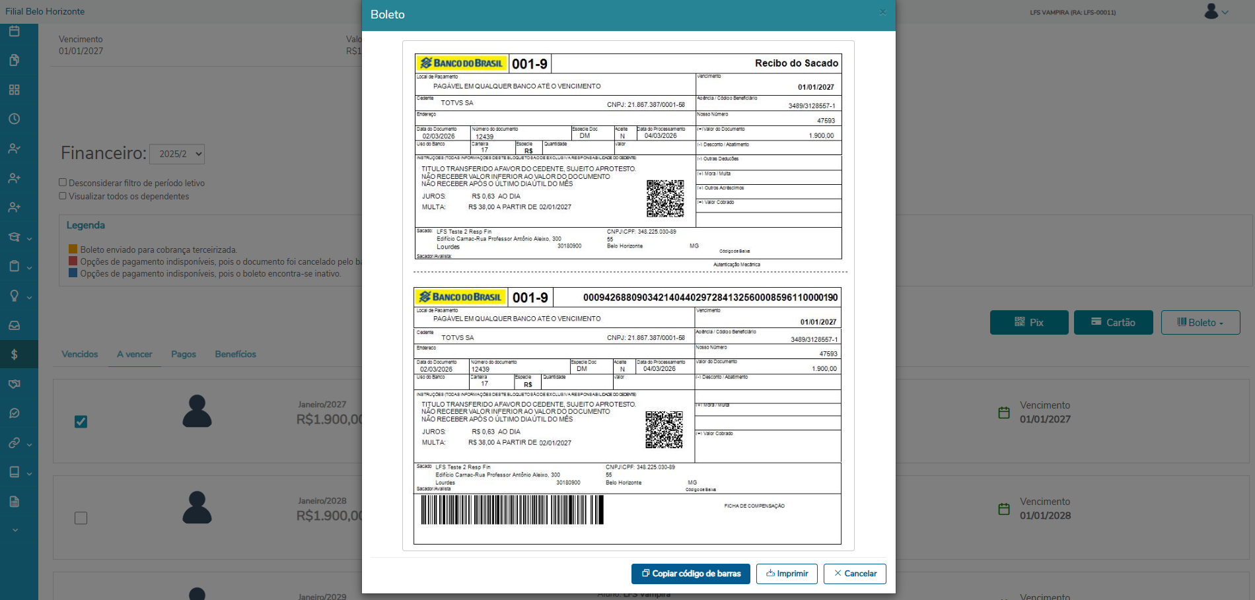The image size is (1255, 600).
Task: Open the book icon in the sidebar
Action: point(15,472)
